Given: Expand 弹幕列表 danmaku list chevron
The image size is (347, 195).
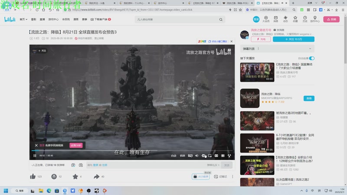Looking at the screenshot, I should point(310,49).
